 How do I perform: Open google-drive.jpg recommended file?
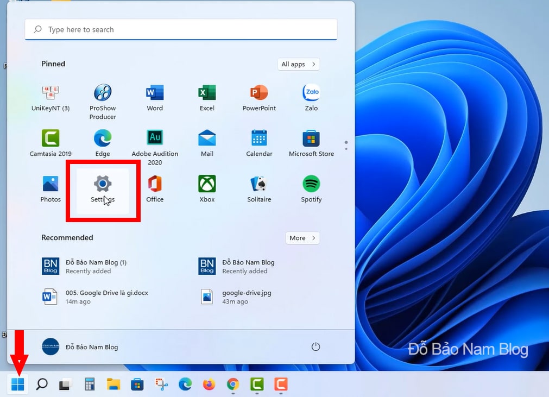click(x=235, y=297)
